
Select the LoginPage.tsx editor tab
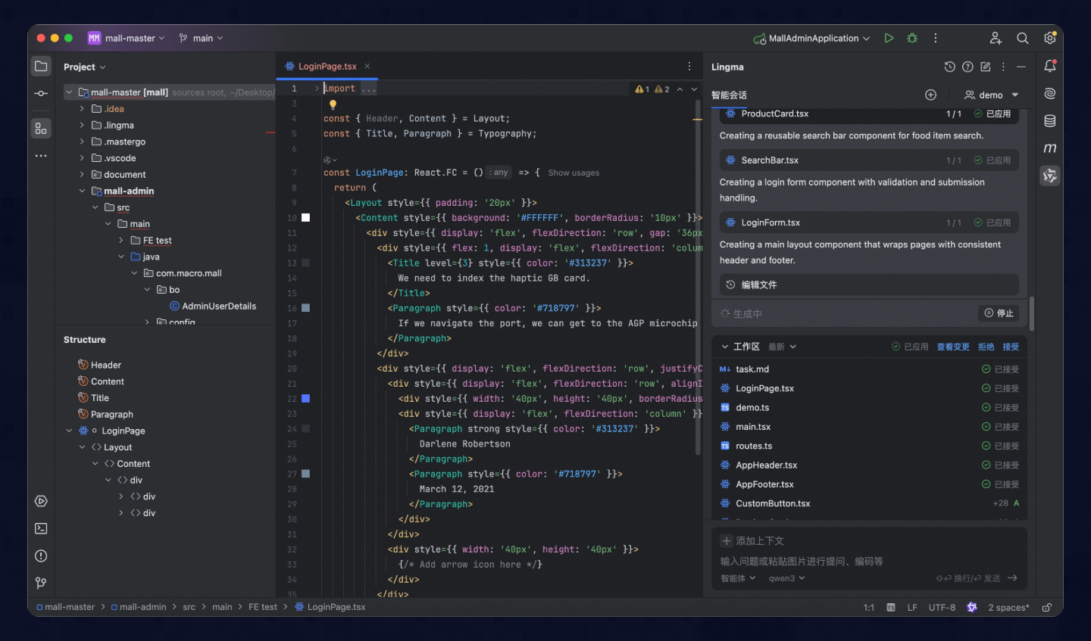[x=327, y=67]
